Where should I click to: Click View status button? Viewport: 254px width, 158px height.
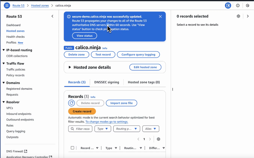85,36
